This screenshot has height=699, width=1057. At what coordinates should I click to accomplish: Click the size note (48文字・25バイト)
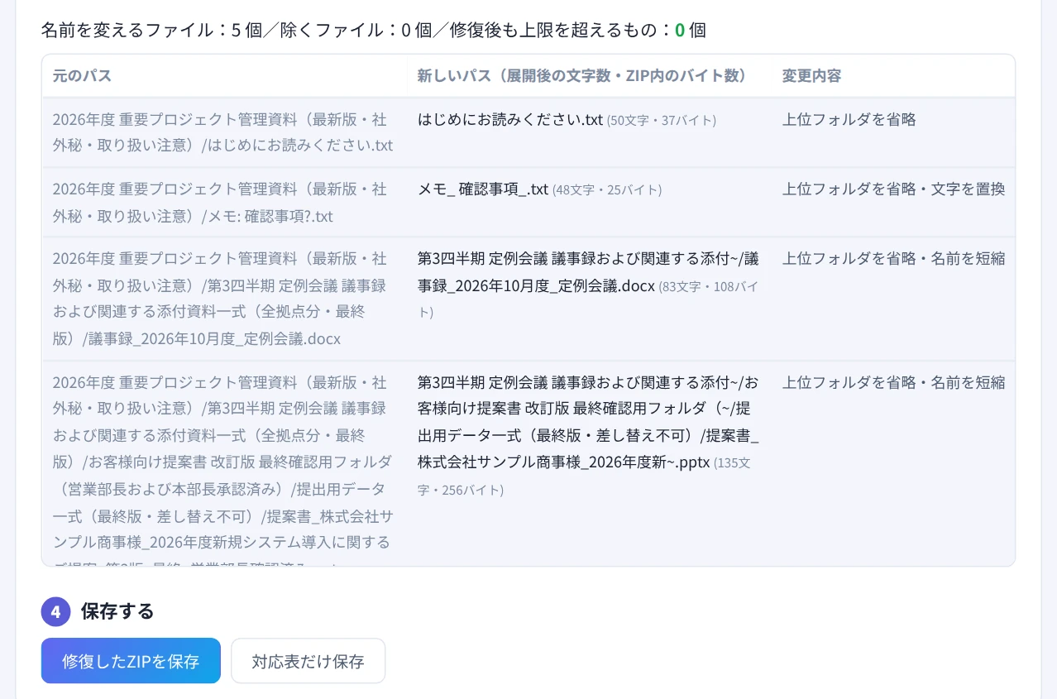pyautogui.click(x=607, y=190)
